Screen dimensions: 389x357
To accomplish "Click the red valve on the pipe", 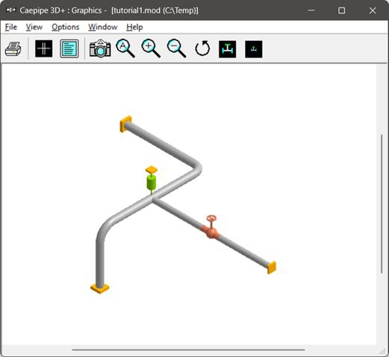I will click(x=211, y=229).
